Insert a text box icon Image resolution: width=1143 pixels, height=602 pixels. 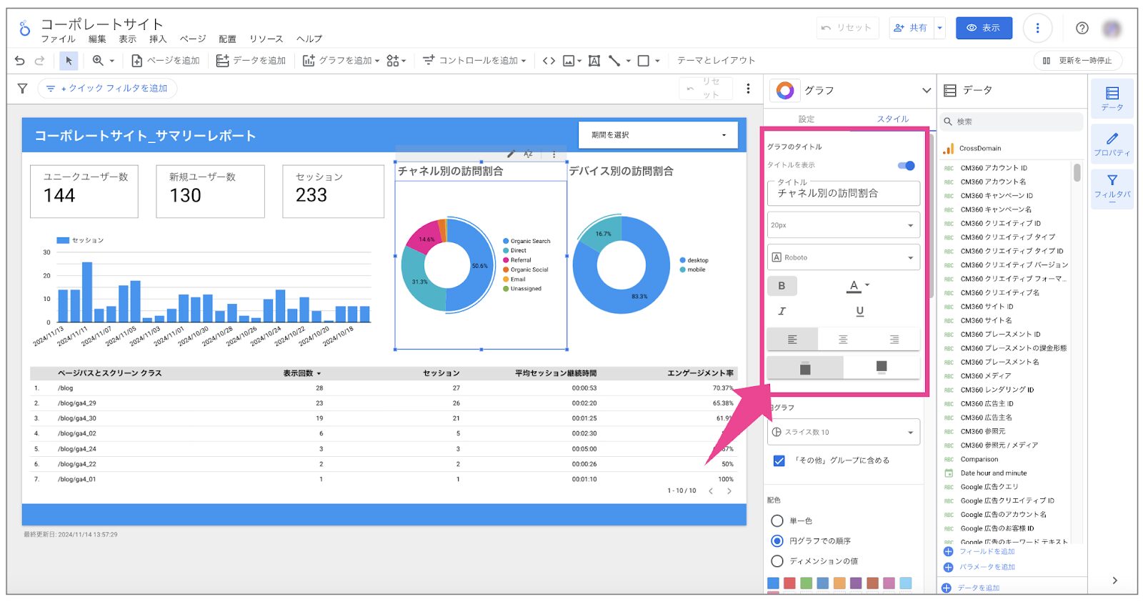point(594,61)
